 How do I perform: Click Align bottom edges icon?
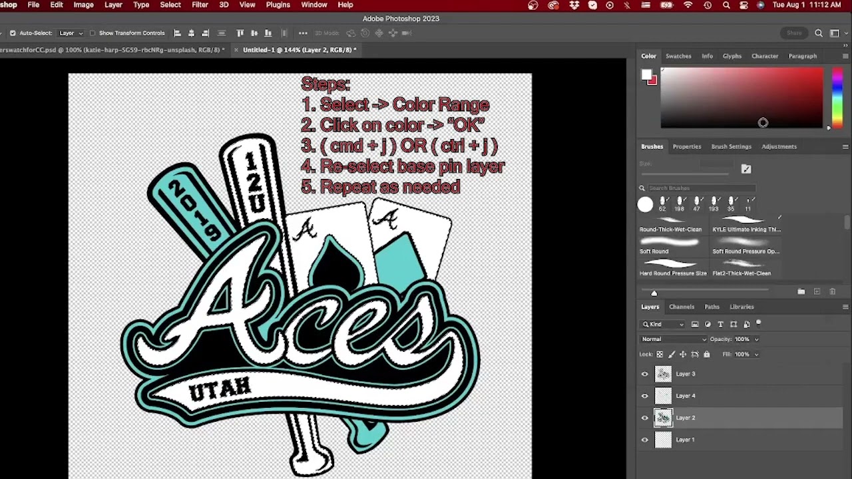point(268,33)
